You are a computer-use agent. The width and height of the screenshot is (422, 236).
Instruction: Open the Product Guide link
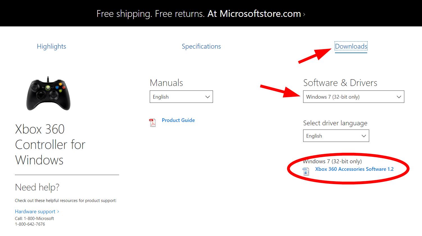coord(178,120)
